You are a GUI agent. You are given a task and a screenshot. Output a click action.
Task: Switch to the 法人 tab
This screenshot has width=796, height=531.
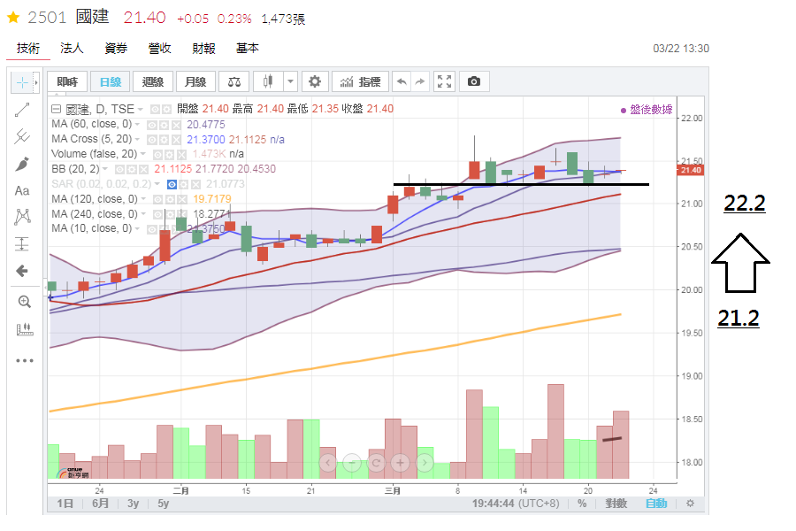pyautogui.click(x=72, y=49)
